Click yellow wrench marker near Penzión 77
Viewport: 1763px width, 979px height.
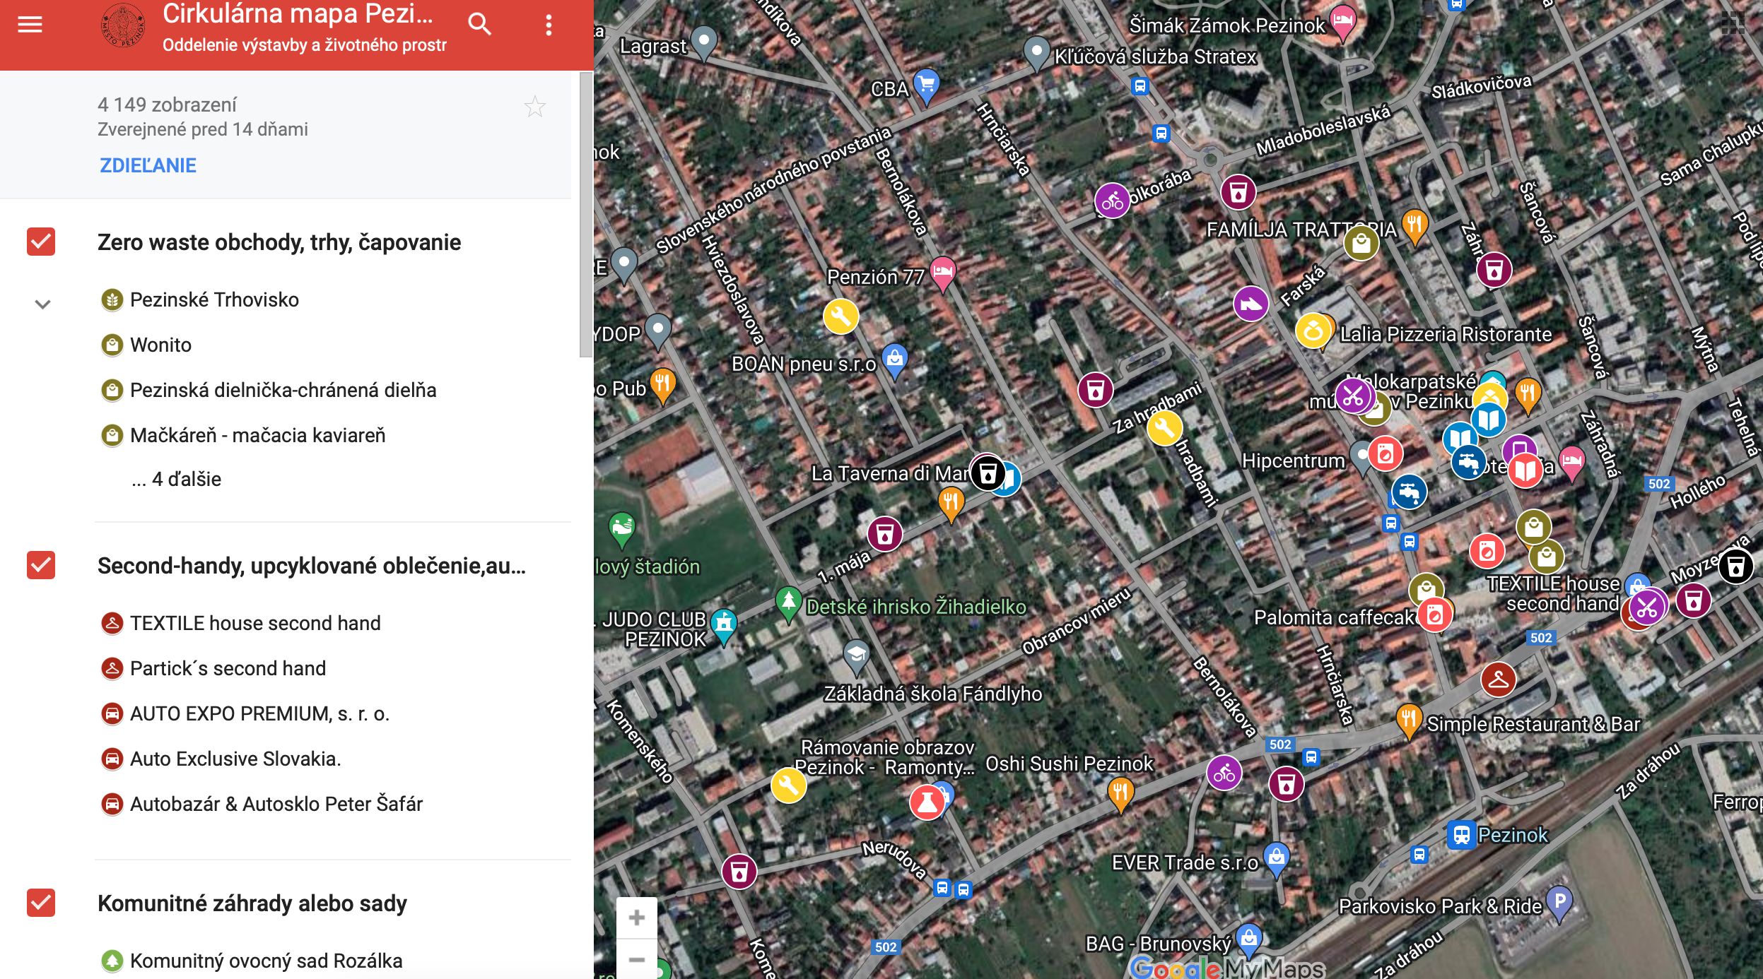(x=840, y=316)
